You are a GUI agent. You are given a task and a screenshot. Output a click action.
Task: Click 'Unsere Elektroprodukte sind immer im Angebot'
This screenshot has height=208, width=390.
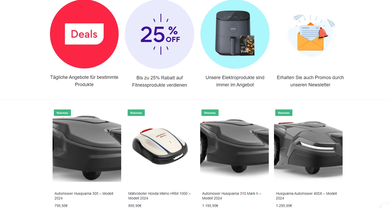click(235, 81)
